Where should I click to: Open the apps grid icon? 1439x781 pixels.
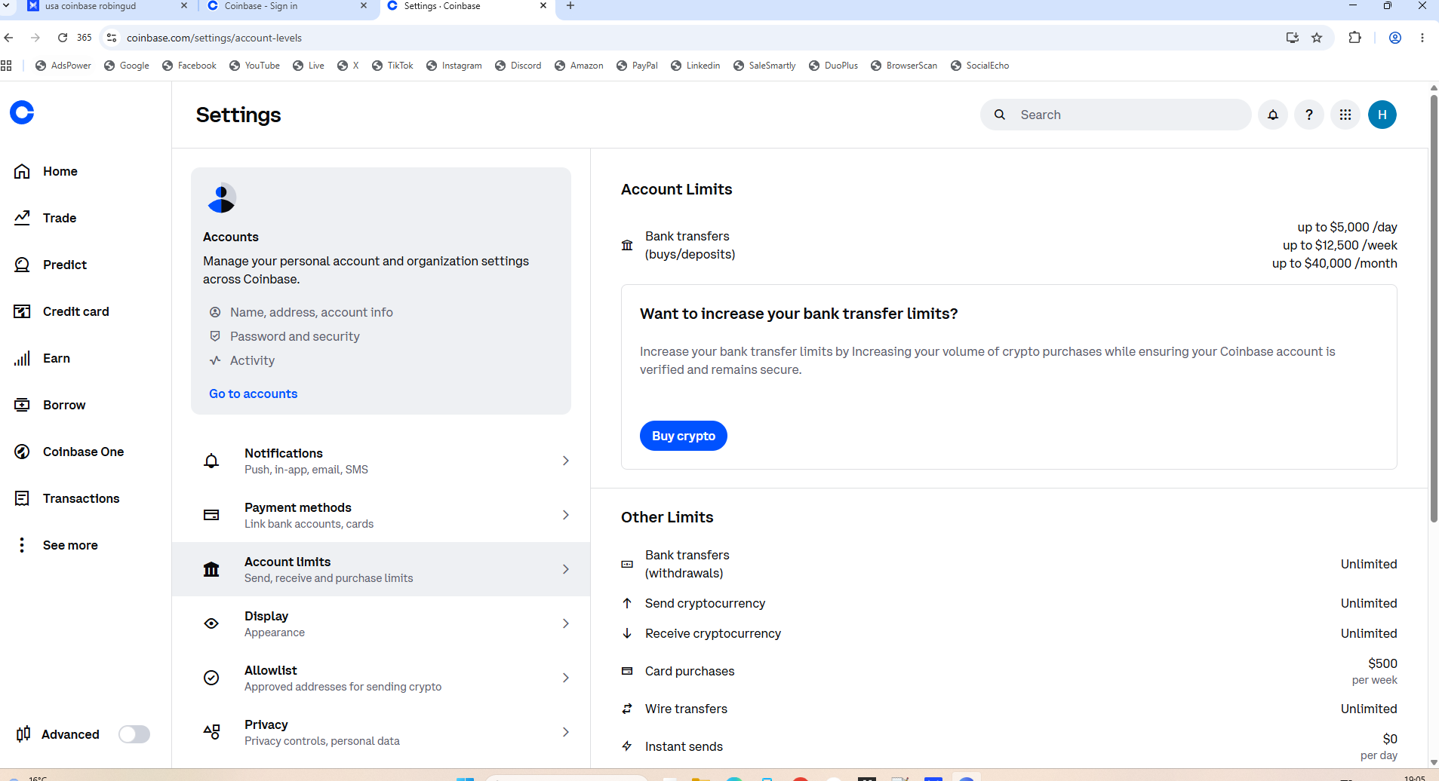(x=1345, y=115)
